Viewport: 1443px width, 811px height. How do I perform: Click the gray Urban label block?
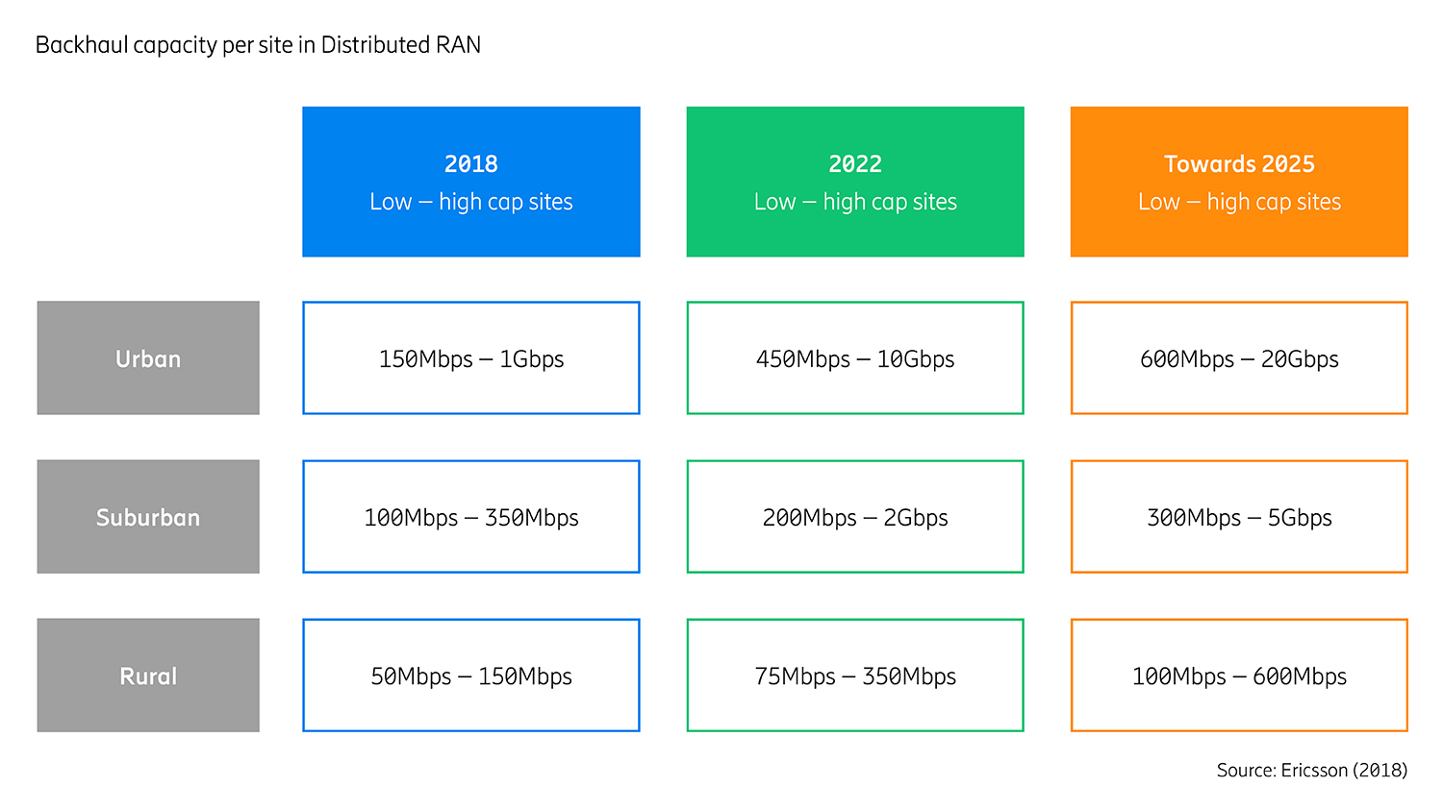pos(147,357)
